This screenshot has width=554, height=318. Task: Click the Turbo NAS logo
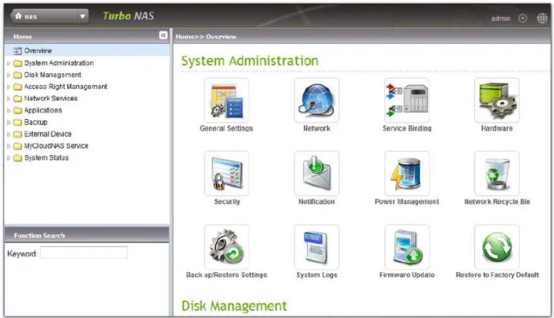128,16
